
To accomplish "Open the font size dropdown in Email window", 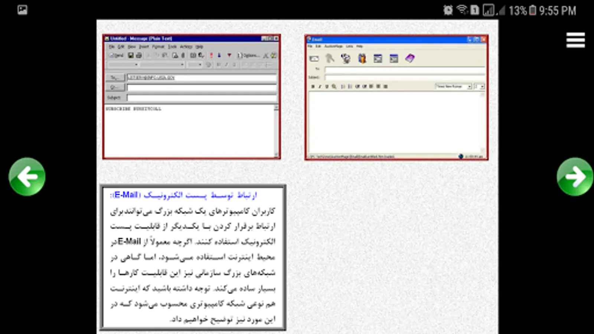I will click(x=479, y=86).
